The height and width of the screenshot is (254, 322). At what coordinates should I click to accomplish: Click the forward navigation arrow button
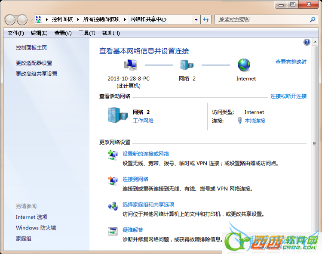coord(22,20)
